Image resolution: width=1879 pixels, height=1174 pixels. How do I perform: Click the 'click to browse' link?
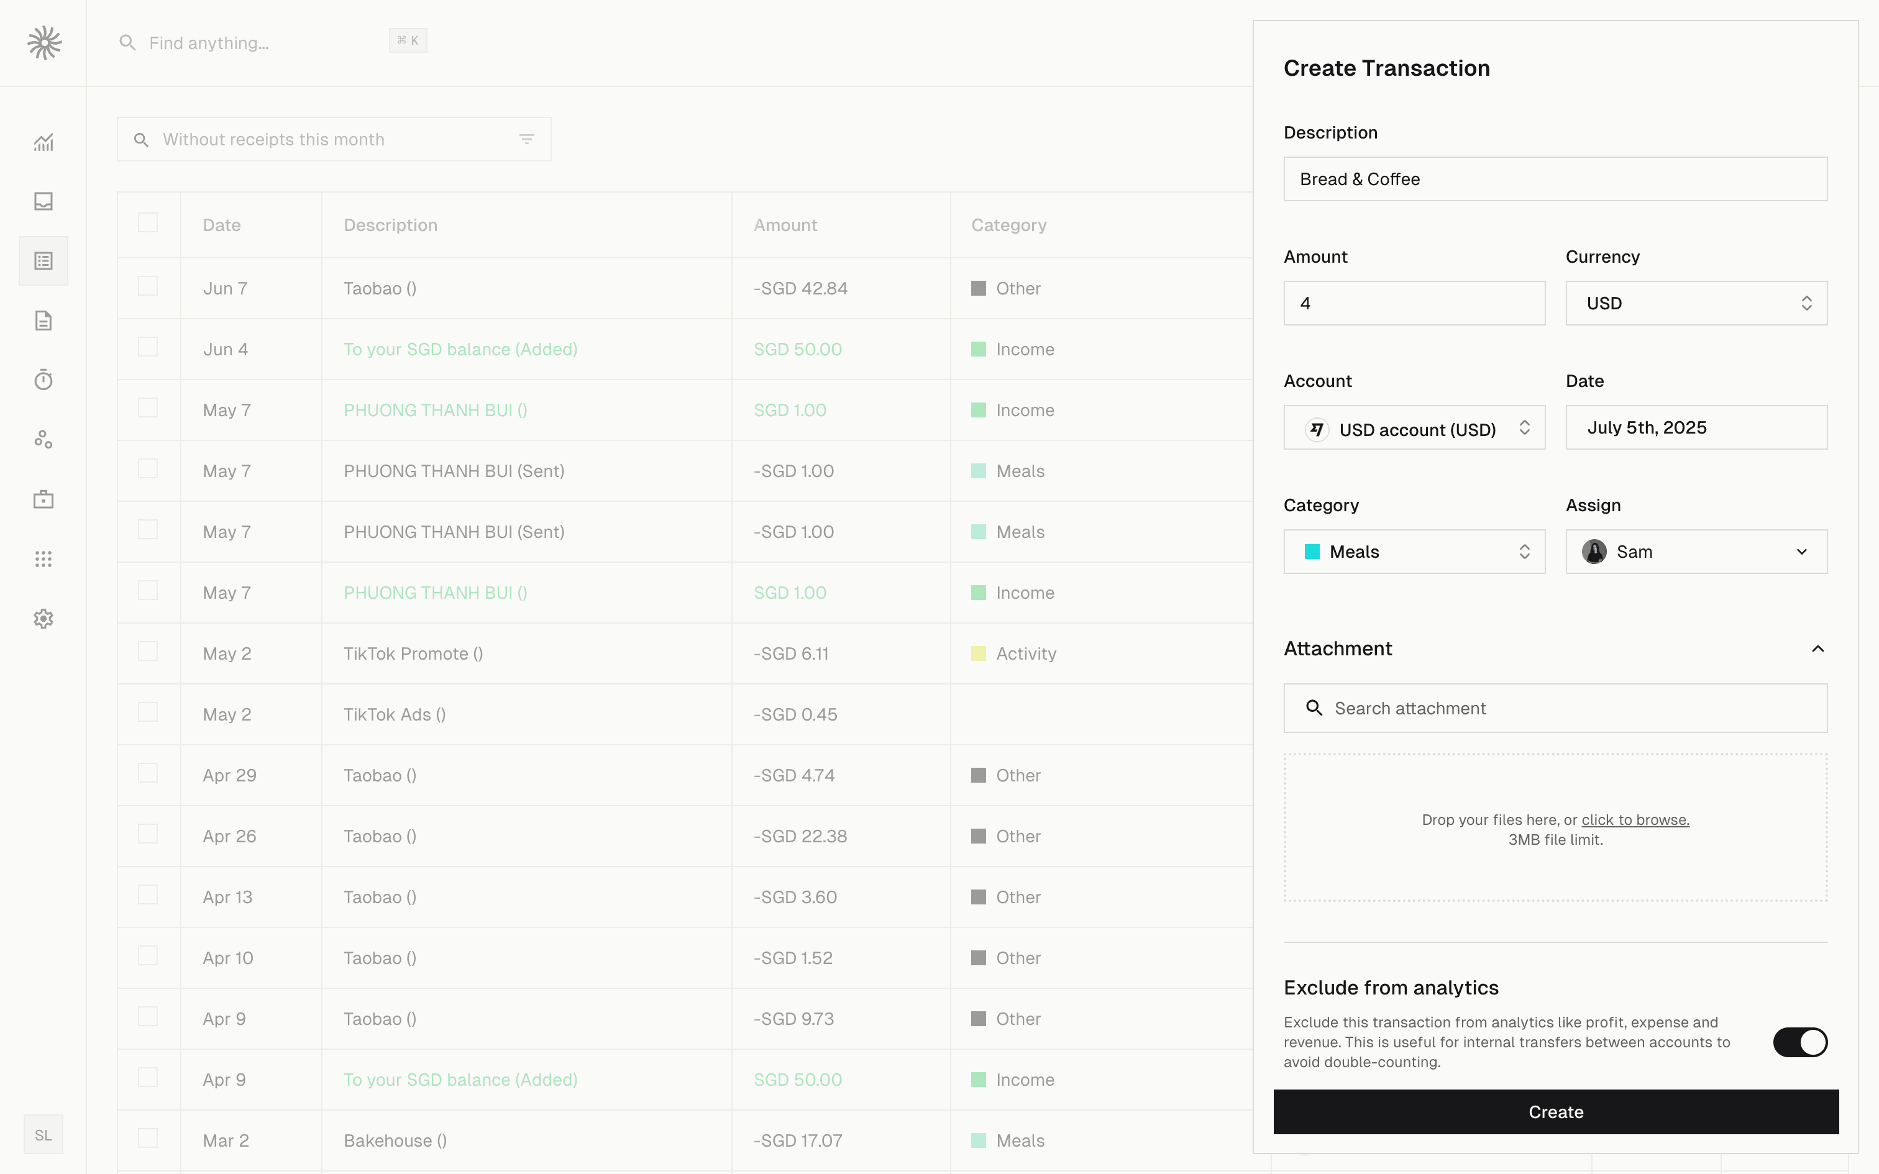click(x=1634, y=820)
